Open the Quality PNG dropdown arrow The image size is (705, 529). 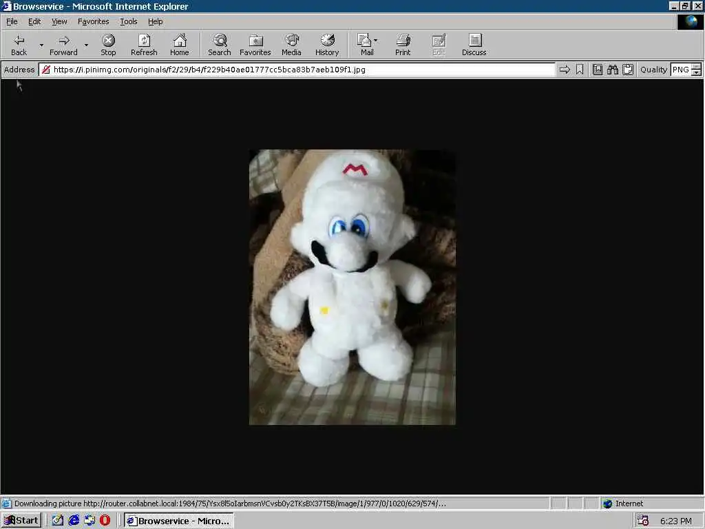[x=697, y=72]
